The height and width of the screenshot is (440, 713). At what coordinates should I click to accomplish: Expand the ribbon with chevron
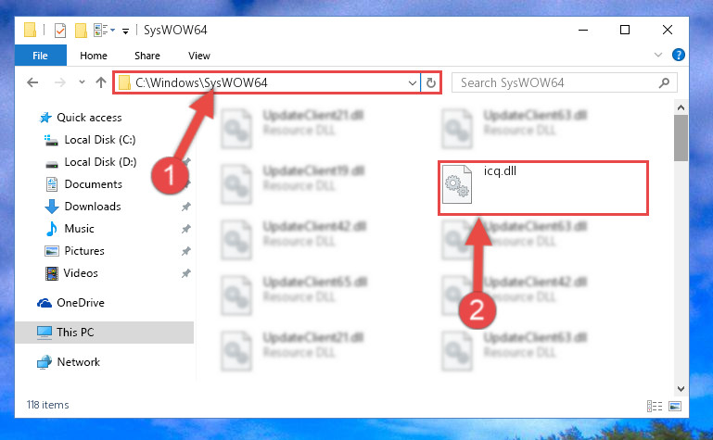point(658,55)
